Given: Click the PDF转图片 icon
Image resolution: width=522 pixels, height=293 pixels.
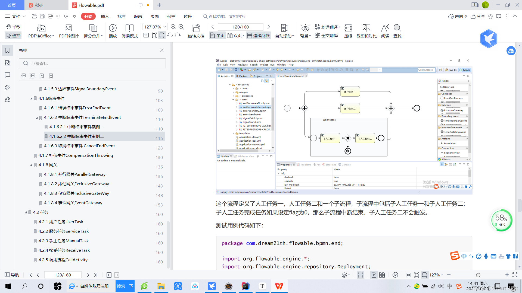Looking at the screenshot, I should pos(69,28).
